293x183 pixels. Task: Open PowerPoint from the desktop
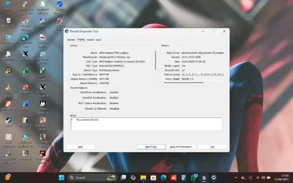(26, 89)
